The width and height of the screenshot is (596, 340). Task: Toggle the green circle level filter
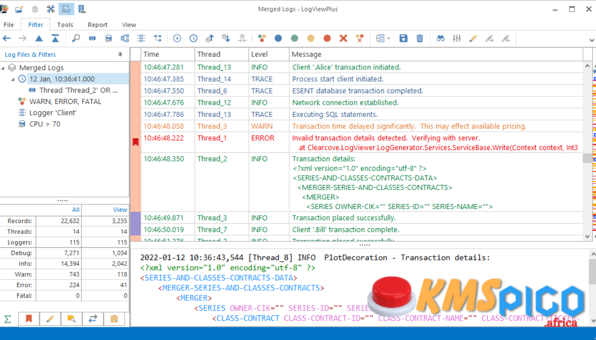coord(294,38)
